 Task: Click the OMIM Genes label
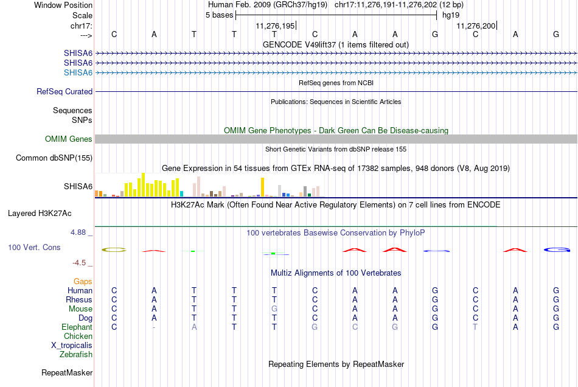click(68, 139)
